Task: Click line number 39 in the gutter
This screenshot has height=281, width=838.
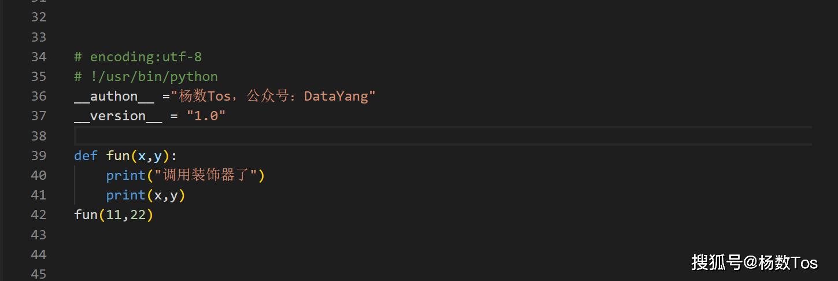Action: tap(38, 156)
